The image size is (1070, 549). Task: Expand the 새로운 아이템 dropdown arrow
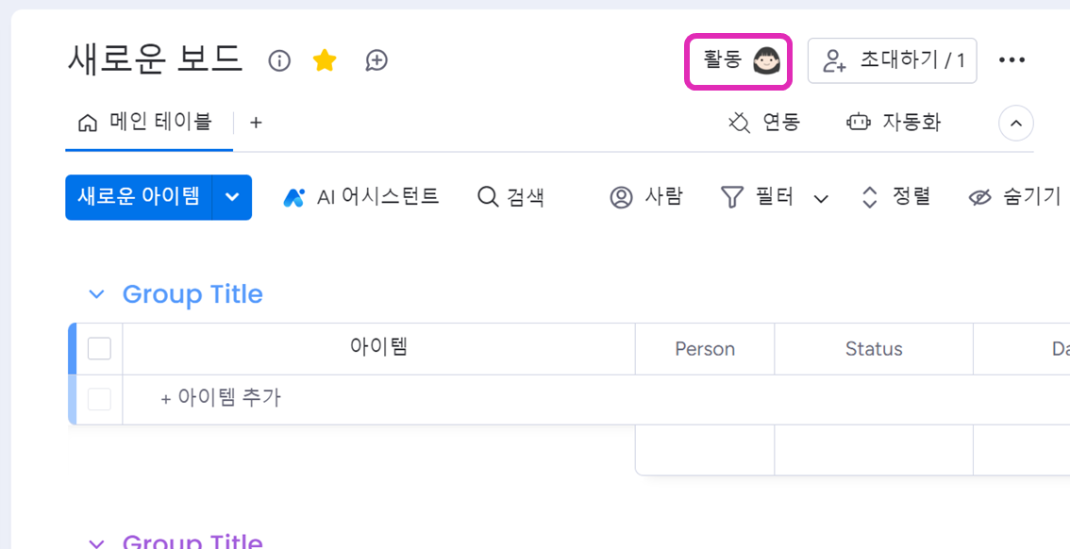click(232, 198)
